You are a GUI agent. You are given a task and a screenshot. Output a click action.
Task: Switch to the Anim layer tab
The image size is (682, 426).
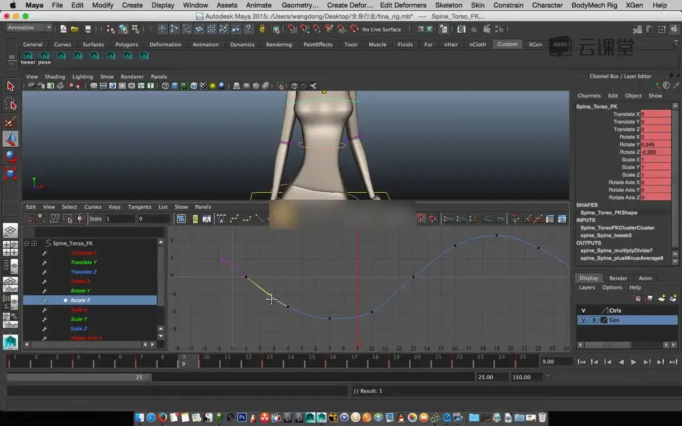tap(645, 278)
